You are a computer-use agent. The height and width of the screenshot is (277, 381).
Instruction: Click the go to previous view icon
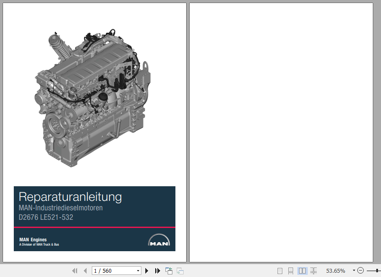(x=169, y=271)
